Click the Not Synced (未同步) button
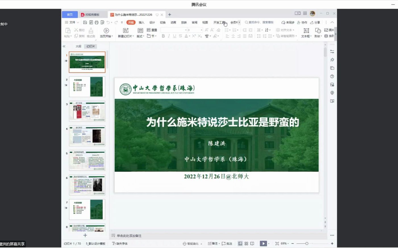This screenshot has width=398, height=248. point(288,22)
